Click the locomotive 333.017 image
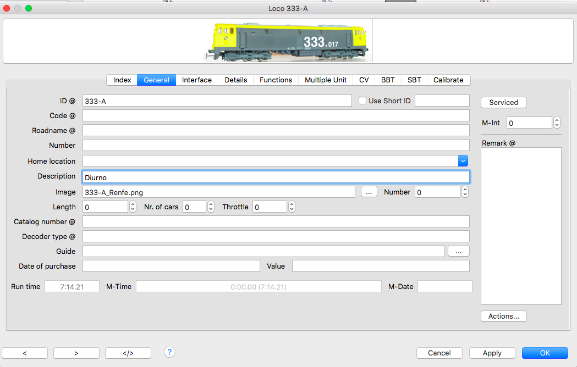The image size is (577, 367). pyautogui.click(x=288, y=41)
